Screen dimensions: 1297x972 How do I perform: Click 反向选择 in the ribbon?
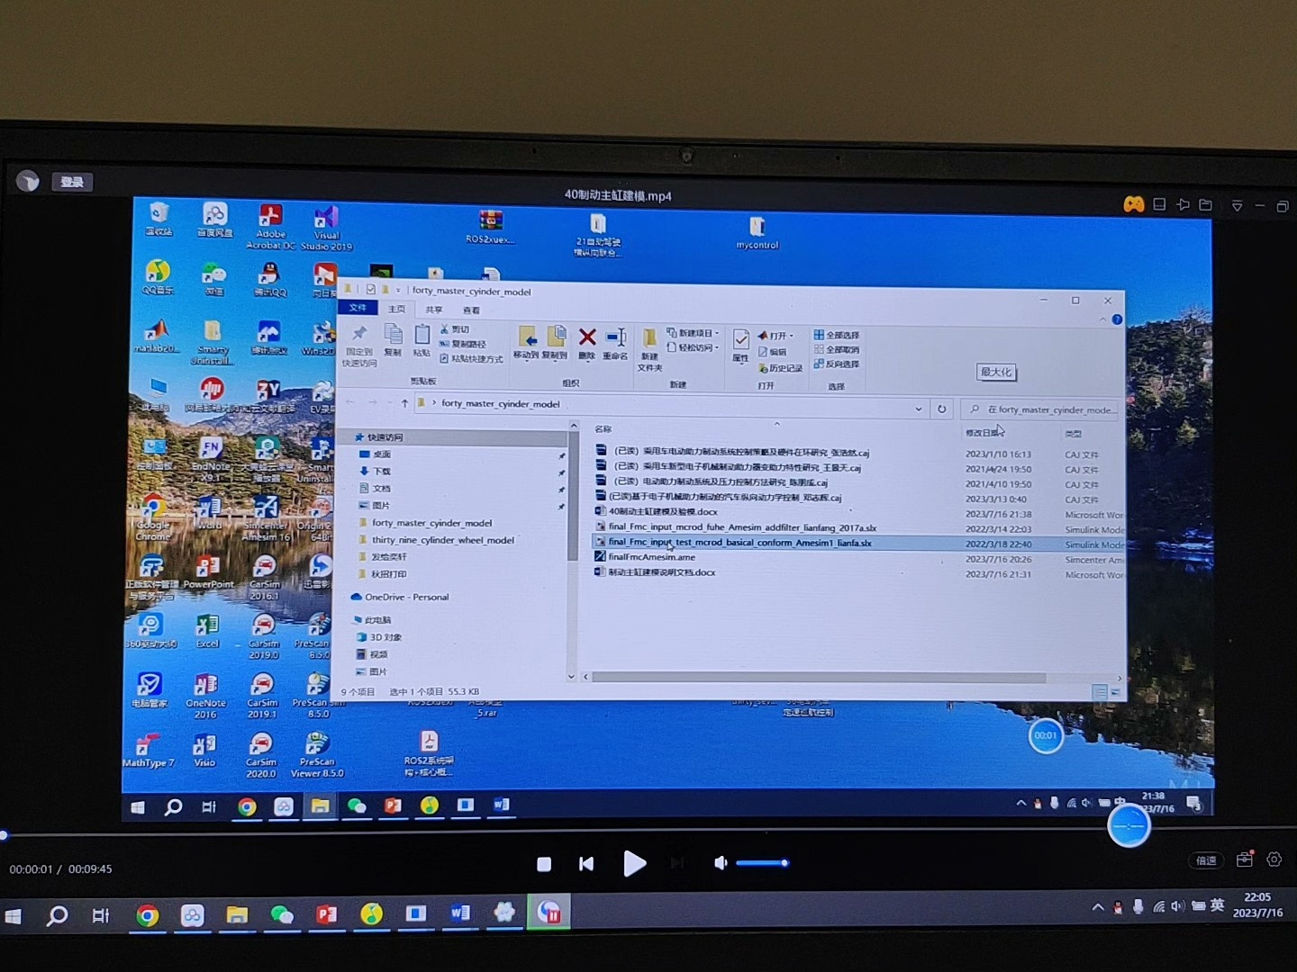[x=837, y=364]
